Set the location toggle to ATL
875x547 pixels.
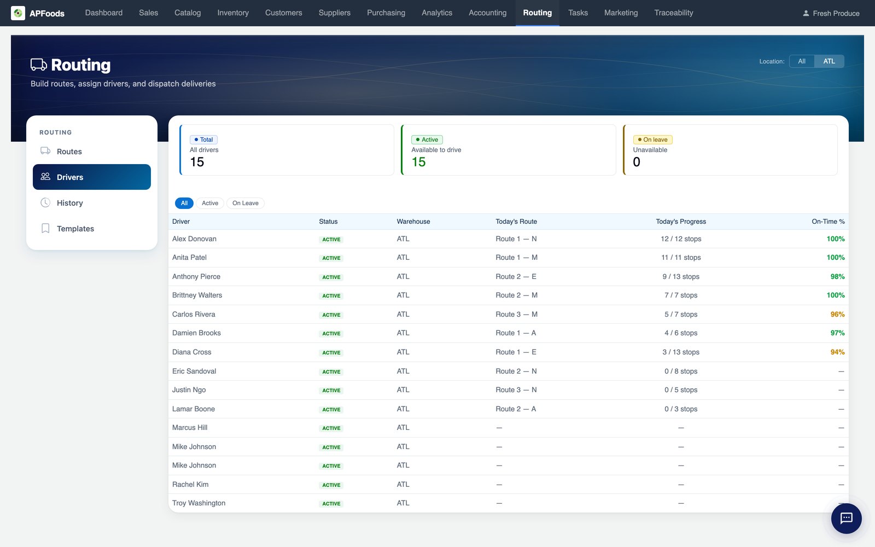829,61
